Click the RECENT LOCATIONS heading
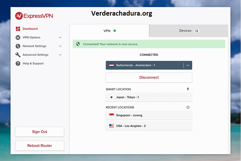Screen dimensions: 241x161 (120, 107)
